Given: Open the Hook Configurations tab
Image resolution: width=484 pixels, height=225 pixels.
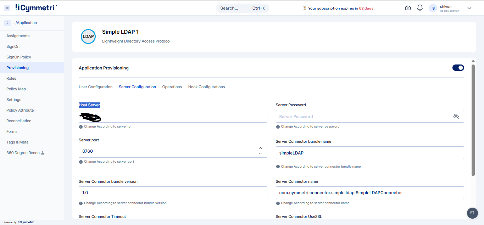Looking at the screenshot, I should pos(206,87).
